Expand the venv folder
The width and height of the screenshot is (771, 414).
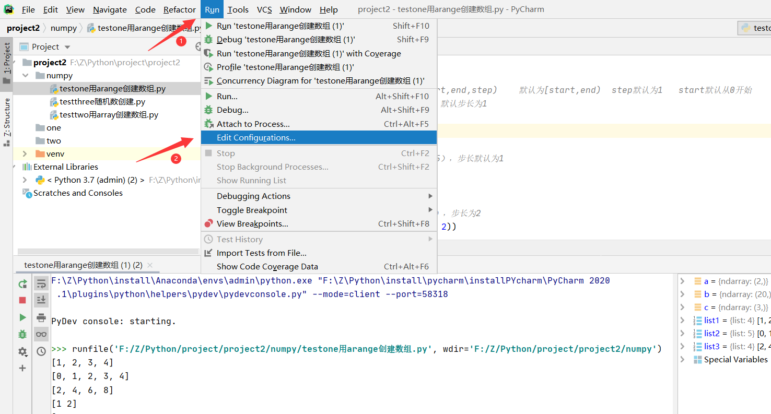(x=25, y=153)
